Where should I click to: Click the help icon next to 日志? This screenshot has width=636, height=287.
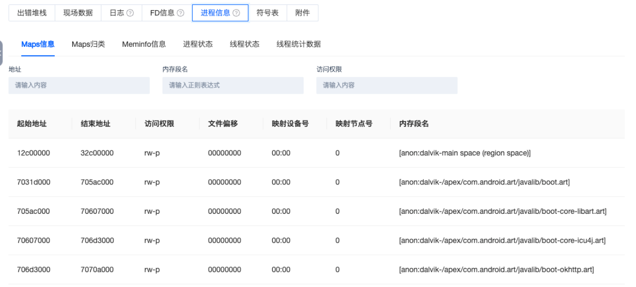tap(130, 13)
